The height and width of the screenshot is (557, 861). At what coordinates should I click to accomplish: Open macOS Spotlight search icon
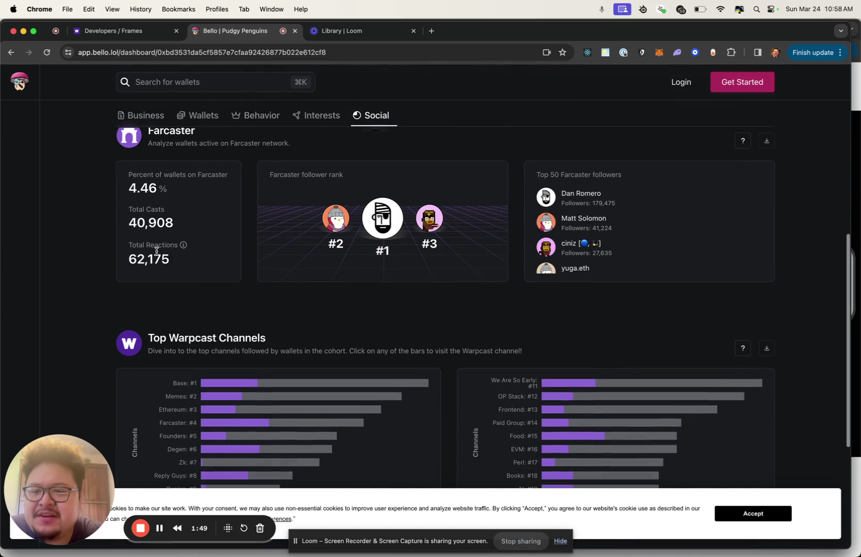[x=756, y=9]
